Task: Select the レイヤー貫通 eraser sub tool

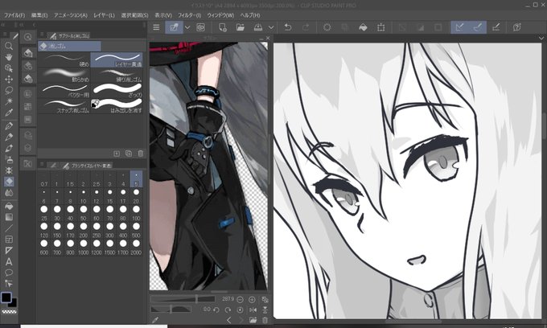Action: click(117, 59)
